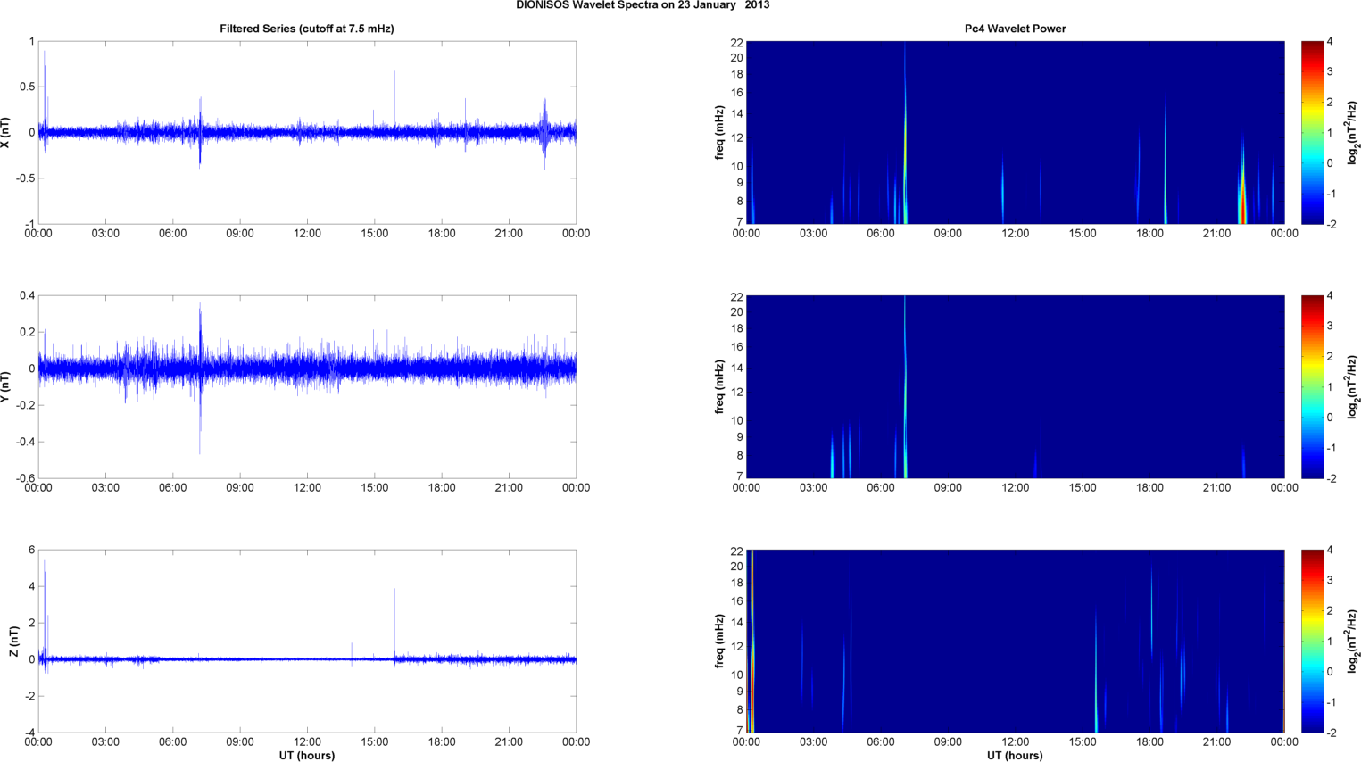Click the yellow streak near 07:00 in top wavelet
1361x762 pixels.
pyautogui.click(x=905, y=143)
